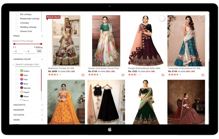
Task: Click wishlist circle on Turquoise Embroidered lehenga
Action: 201,18
